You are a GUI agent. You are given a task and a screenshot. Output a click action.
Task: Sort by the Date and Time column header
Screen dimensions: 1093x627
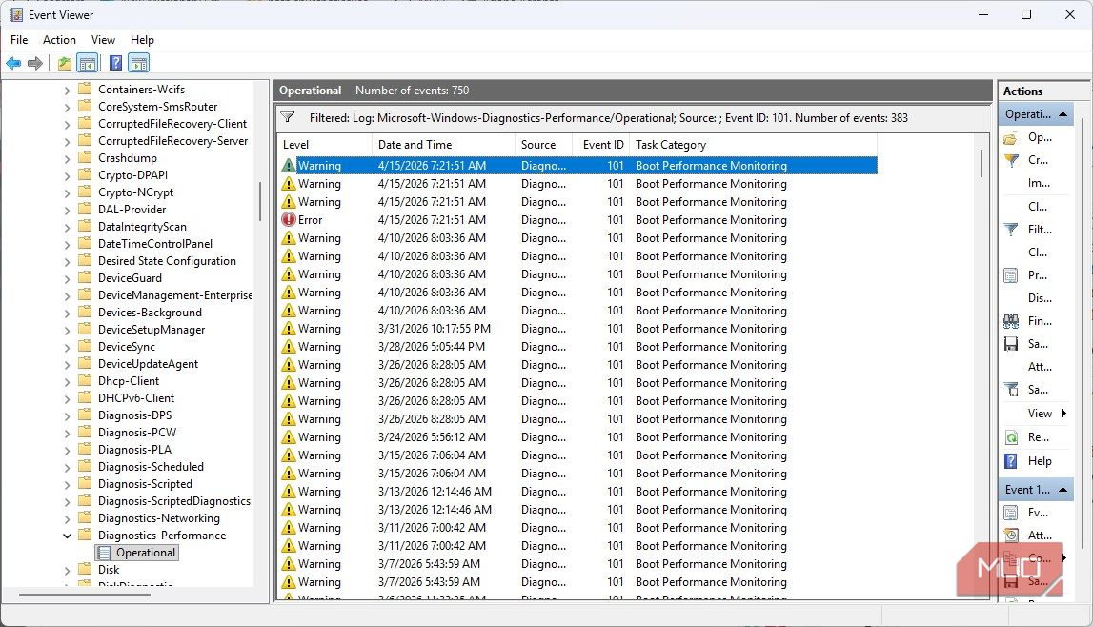point(443,145)
